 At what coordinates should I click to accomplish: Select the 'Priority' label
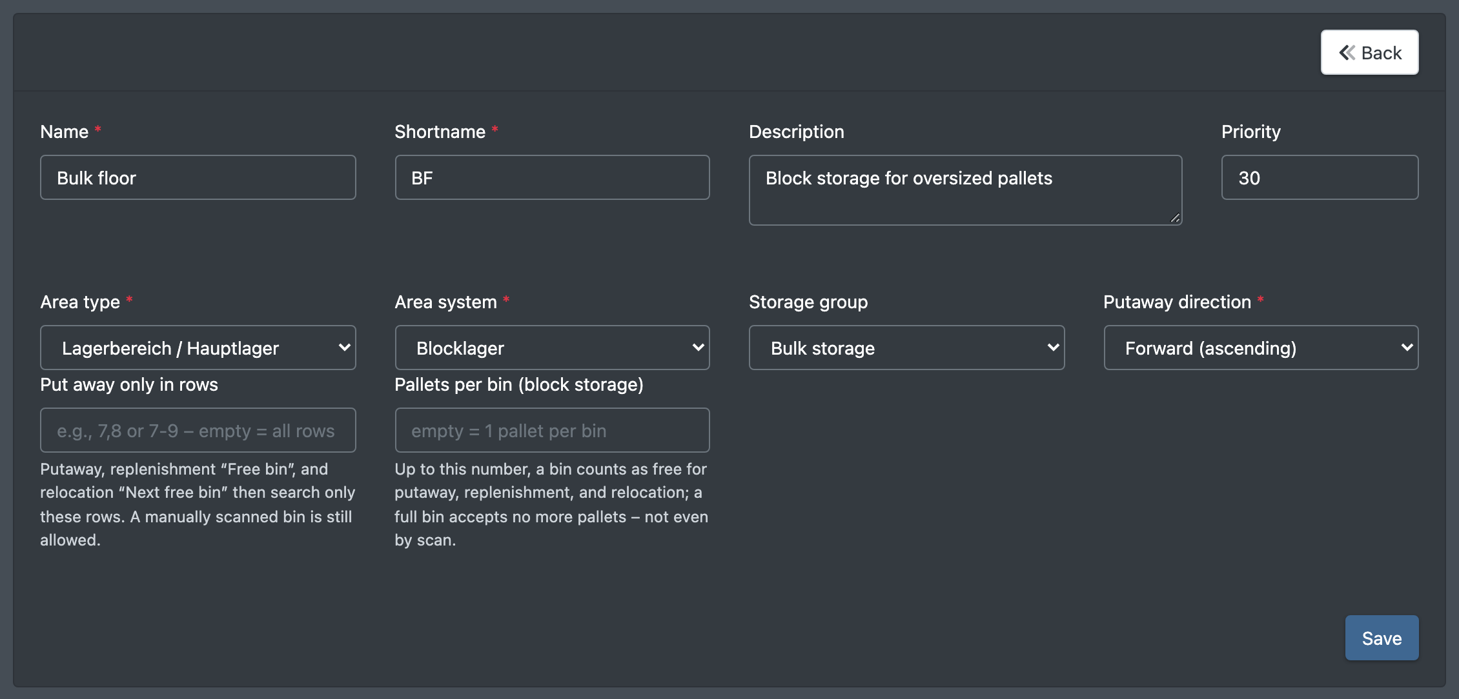pos(1250,132)
